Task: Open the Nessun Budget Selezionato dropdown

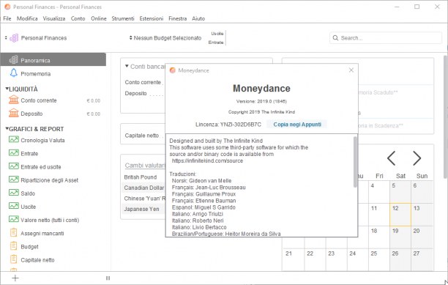Action: click(x=165, y=38)
